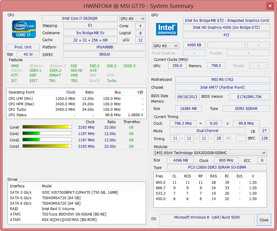Open the GPU #0 selector dropdown
The height and width of the screenshot is (231, 277).
coord(165,46)
